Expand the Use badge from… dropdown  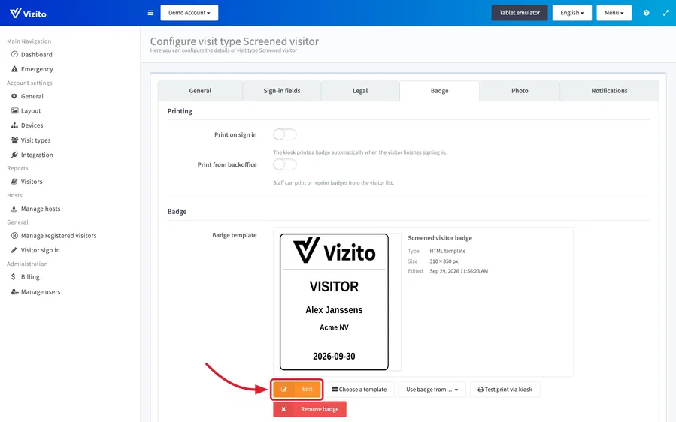432,389
